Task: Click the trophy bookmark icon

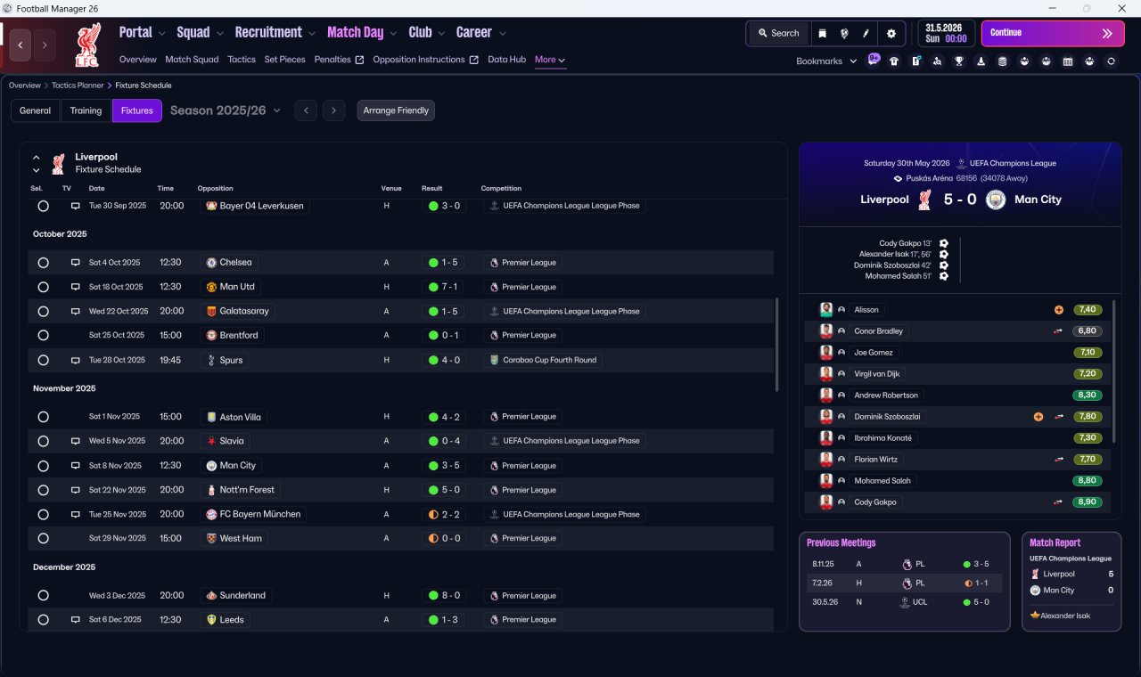Action: click(x=959, y=61)
